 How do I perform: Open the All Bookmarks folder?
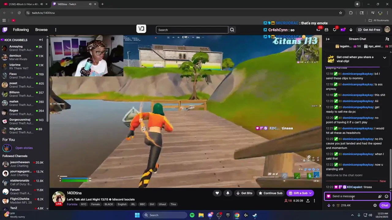click(x=379, y=20)
